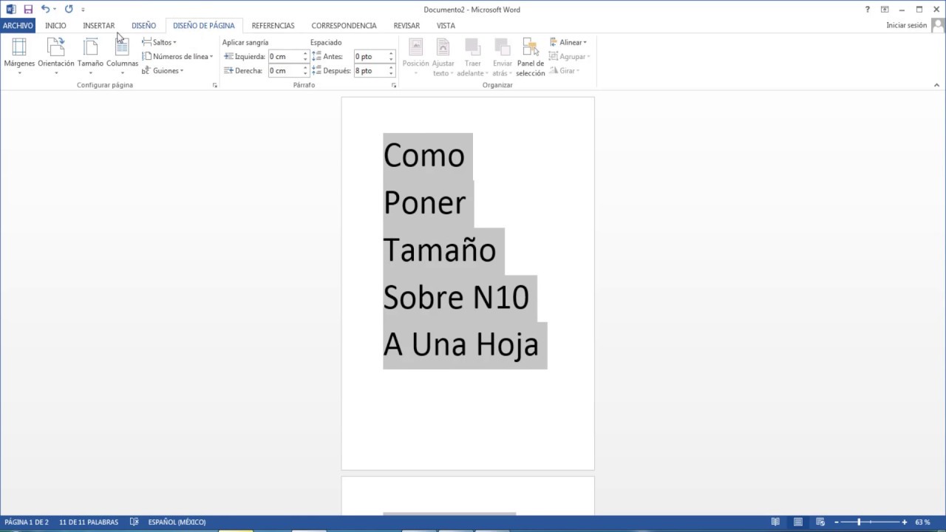Screen dimensions: 946x532
Task: Open the Orientación page orientation menu
Action: (x=56, y=55)
